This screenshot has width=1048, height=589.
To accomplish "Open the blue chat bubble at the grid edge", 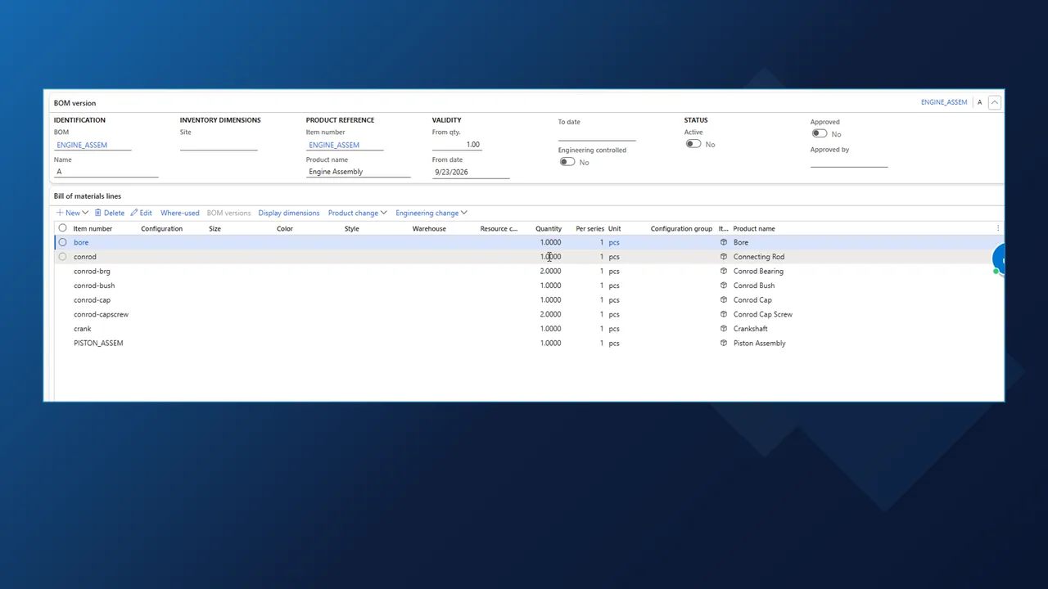I will coord(998,259).
